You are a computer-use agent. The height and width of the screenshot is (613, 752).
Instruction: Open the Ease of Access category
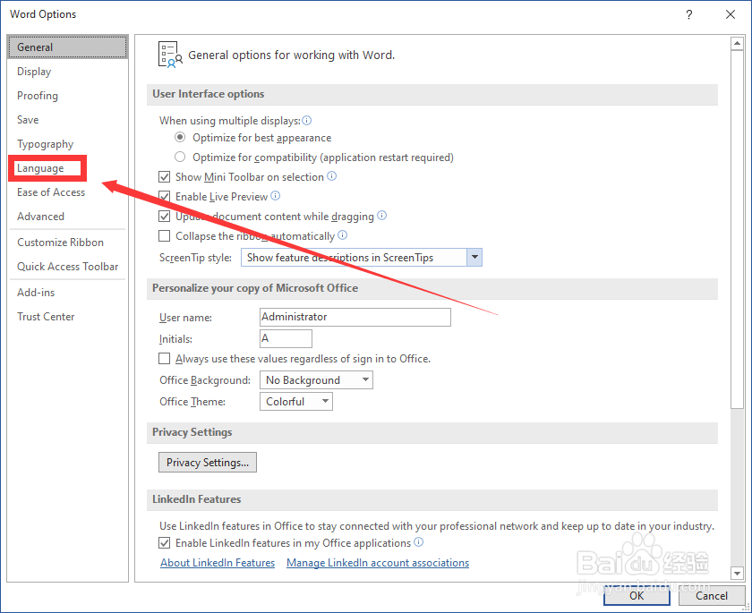(67, 192)
